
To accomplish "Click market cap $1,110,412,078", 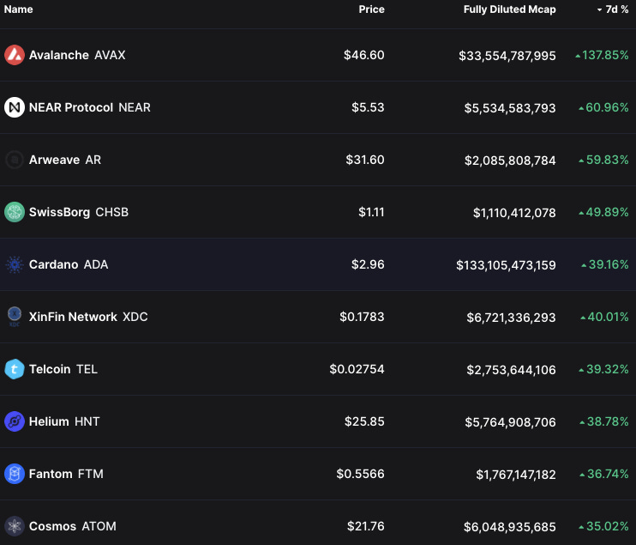I will 514,213.
